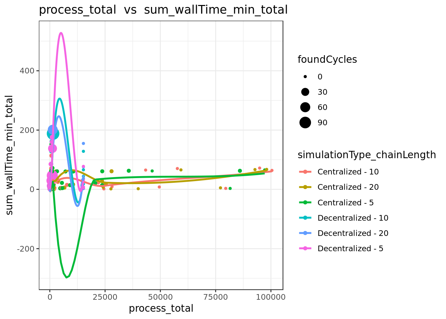Select the foundCycles size 90 legend dot
Image resolution: width=446 pixels, height=319 pixels.
coord(305,123)
